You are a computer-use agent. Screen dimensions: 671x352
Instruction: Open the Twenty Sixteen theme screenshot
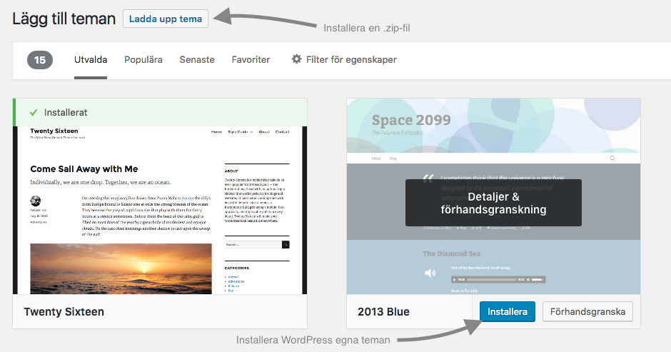(160, 210)
